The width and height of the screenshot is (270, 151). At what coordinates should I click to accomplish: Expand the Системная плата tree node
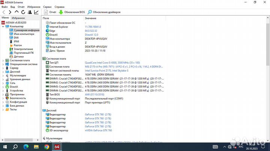tap(3, 60)
